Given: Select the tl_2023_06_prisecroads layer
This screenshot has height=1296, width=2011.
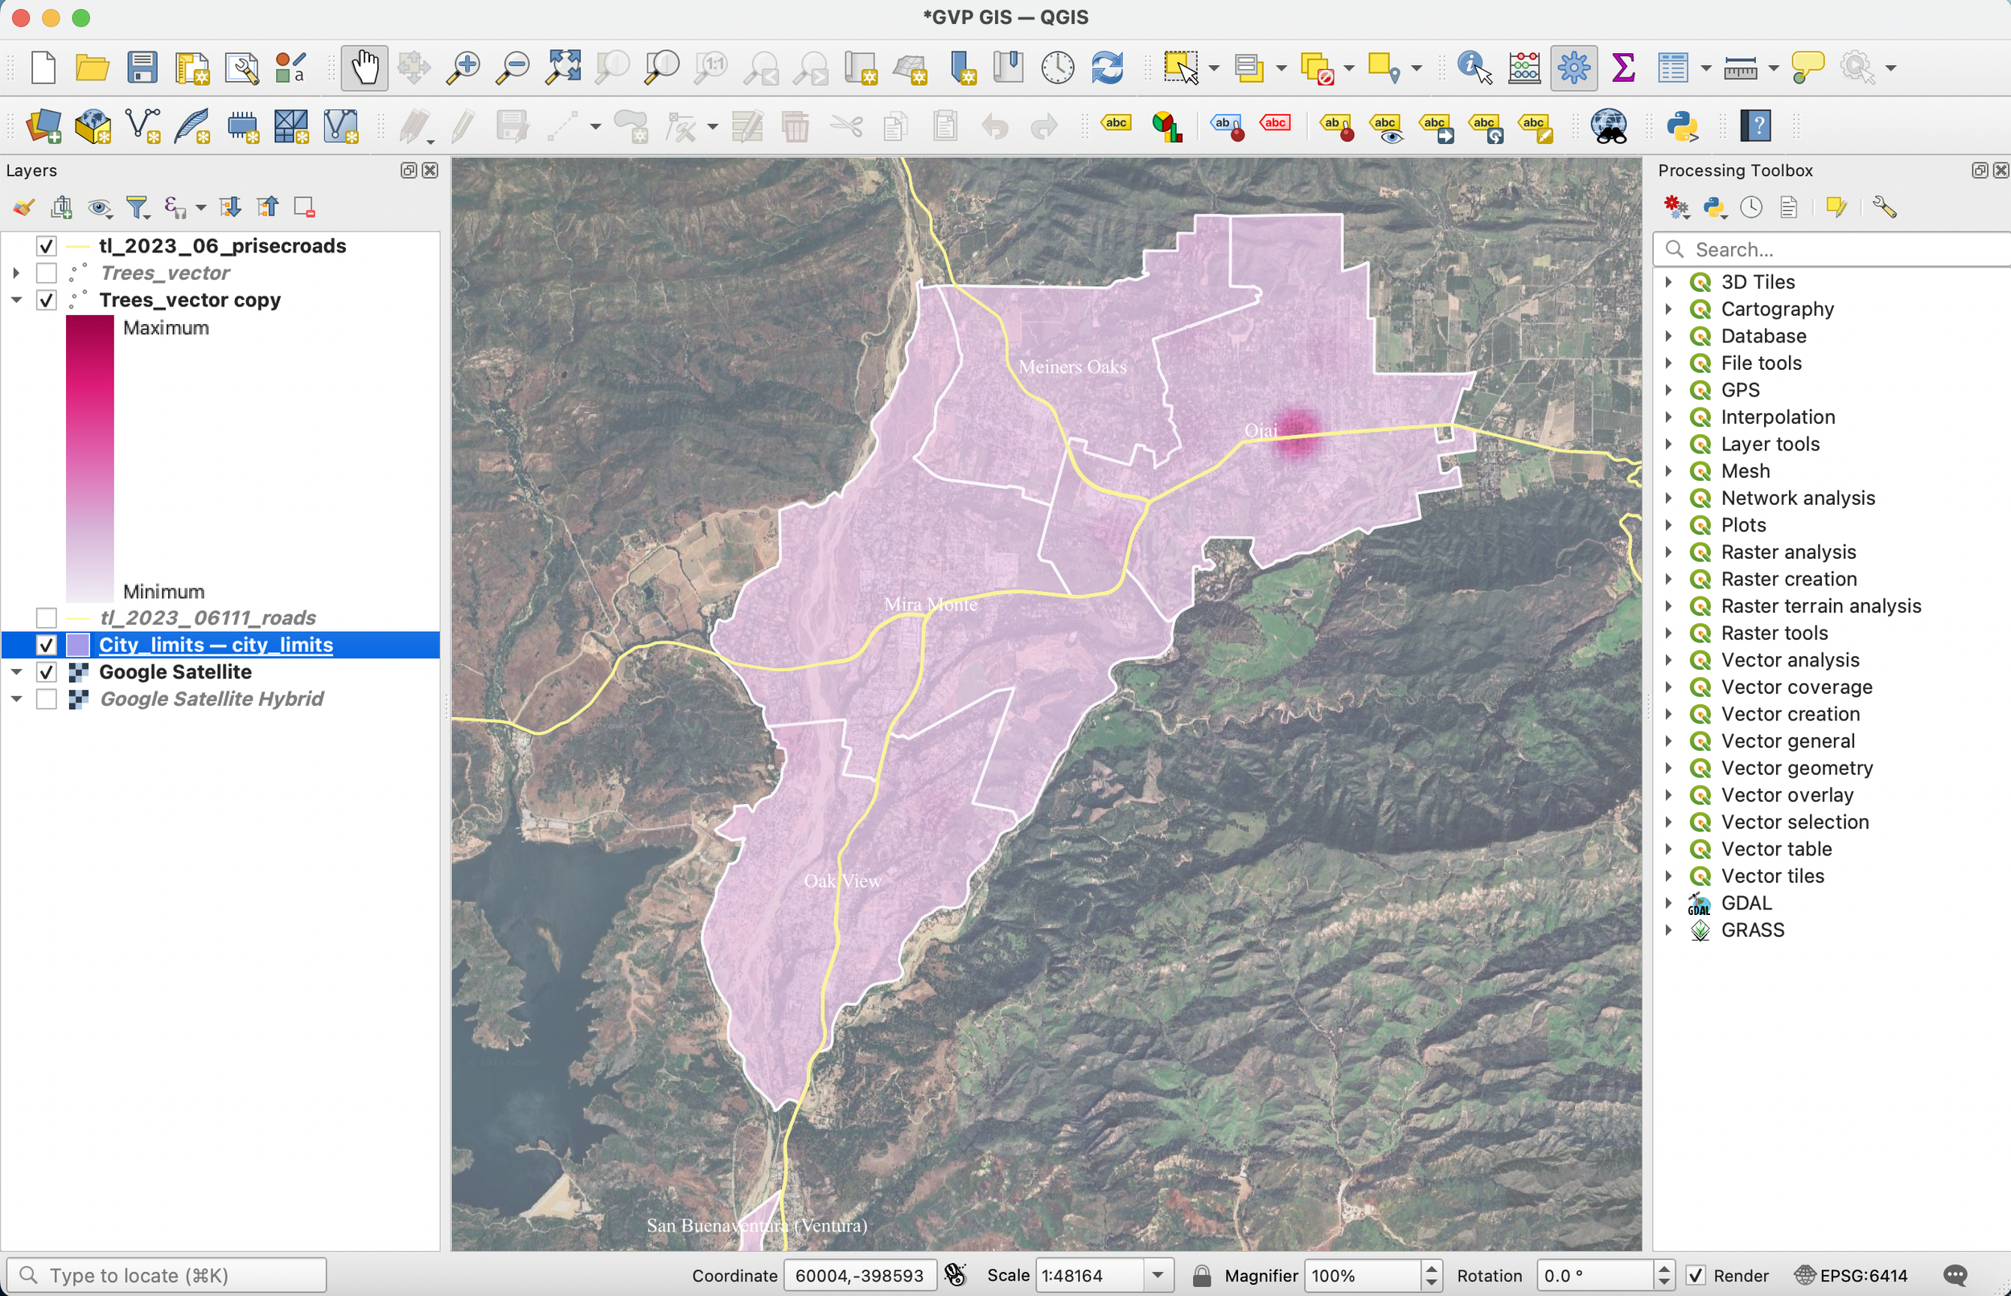Looking at the screenshot, I should (x=222, y=246).
